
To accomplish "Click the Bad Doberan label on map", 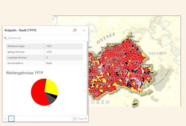I will coord(114,44).
